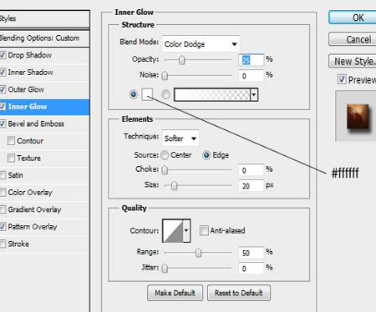Viewport: 376px width, 312px height.
Task: Enable the Texture sub-effect checkbox
Action: coord(11,158)
